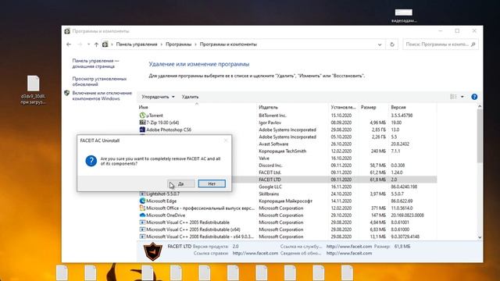Sort by the Издатель column header

(x=268, y=107)
